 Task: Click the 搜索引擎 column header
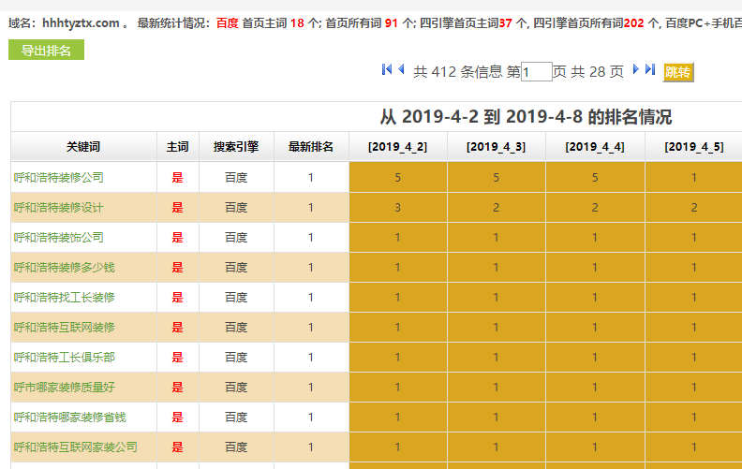click(236, 147)
